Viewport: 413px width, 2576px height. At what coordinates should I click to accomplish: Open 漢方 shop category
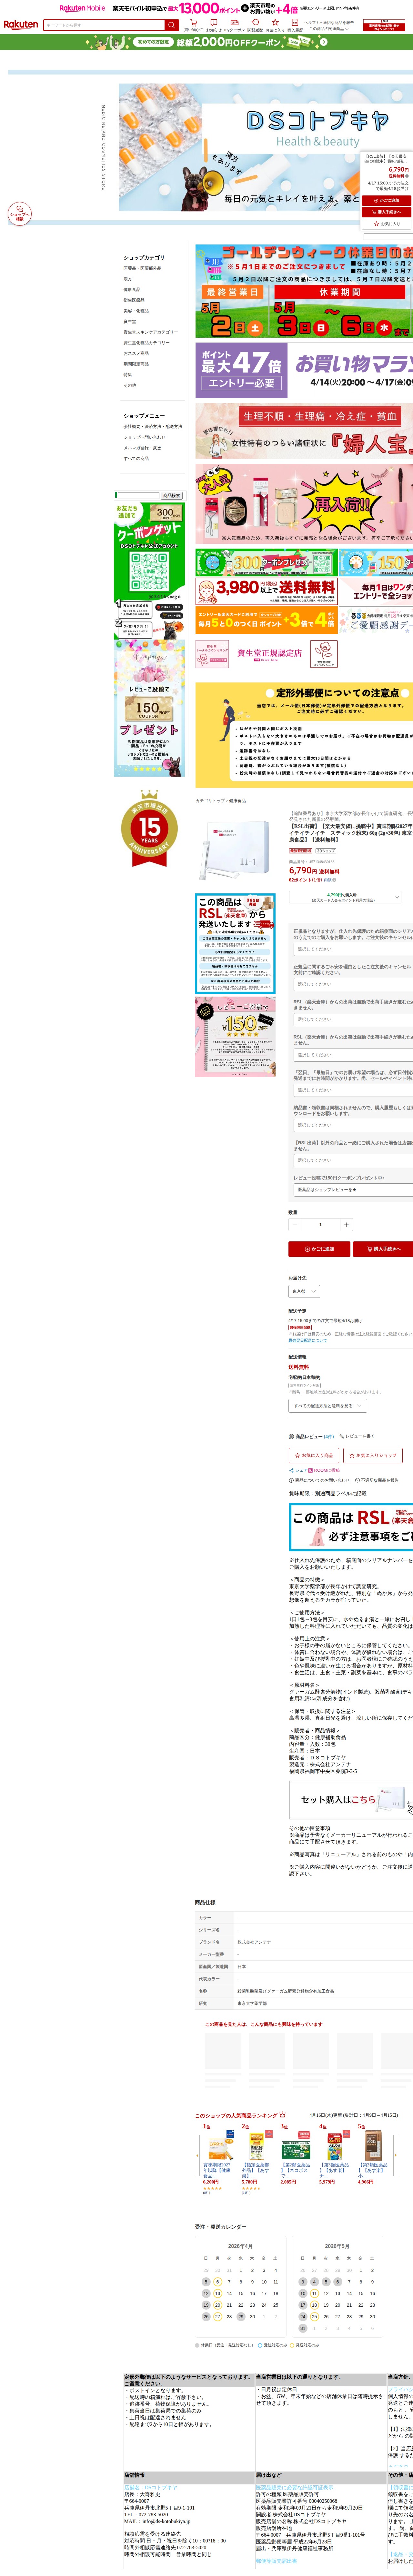[128, 279]
